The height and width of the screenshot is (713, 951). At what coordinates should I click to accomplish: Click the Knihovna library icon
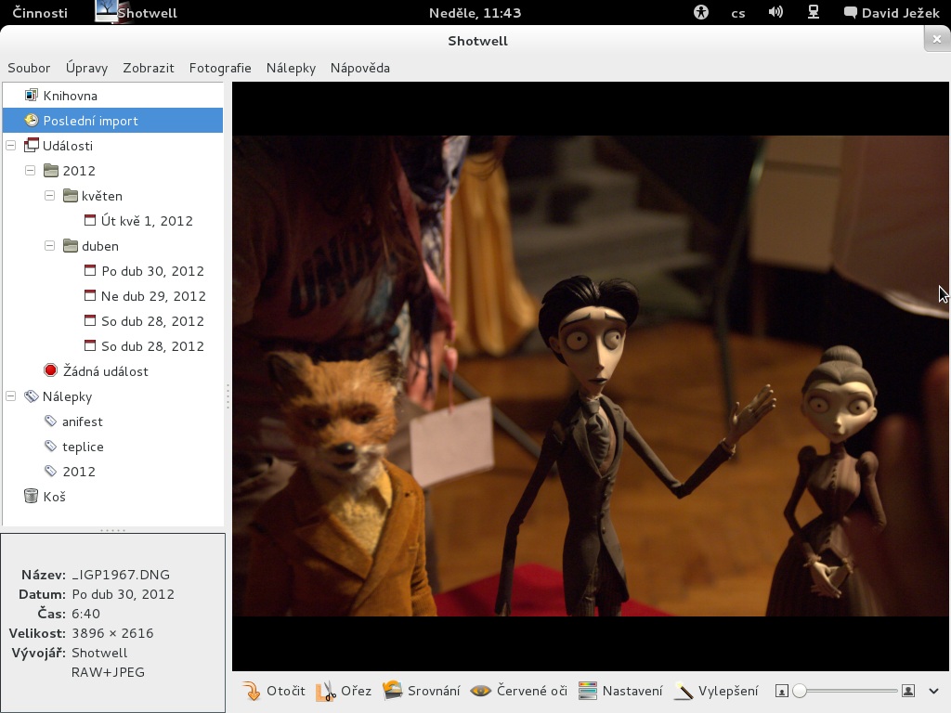tap(31, 96)
